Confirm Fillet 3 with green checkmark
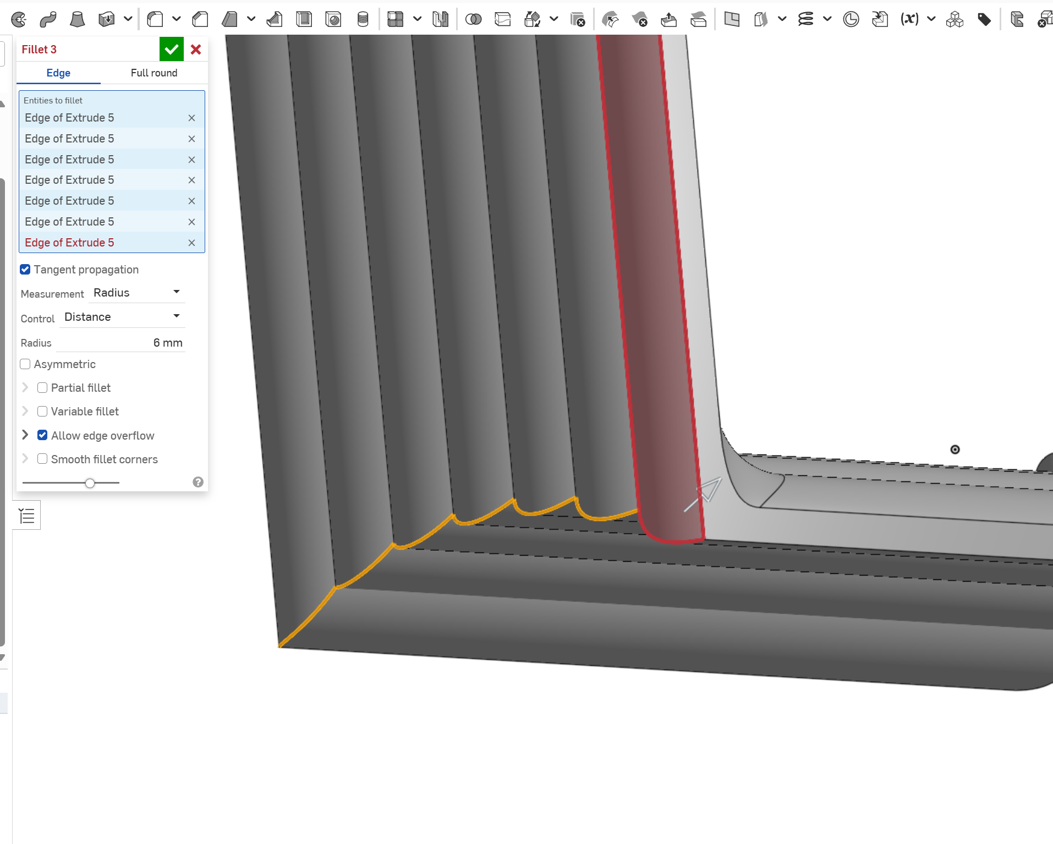Screen dimensions: 1053x844 [x=172, y=50]
